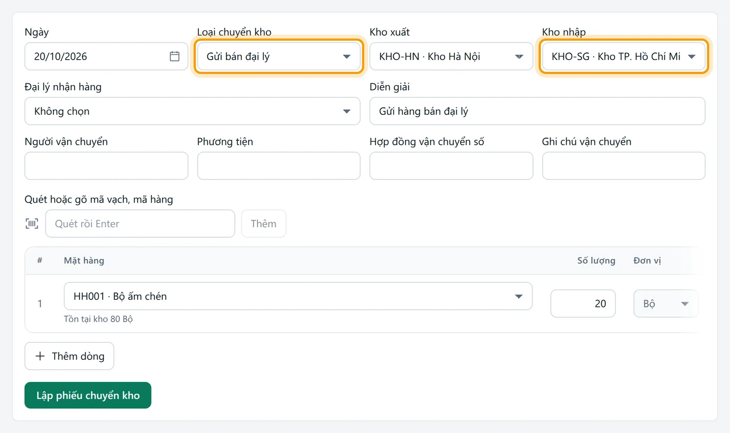730x433 pixels.
Task: Click the Số lượng column header
Action: click(596, 260)
